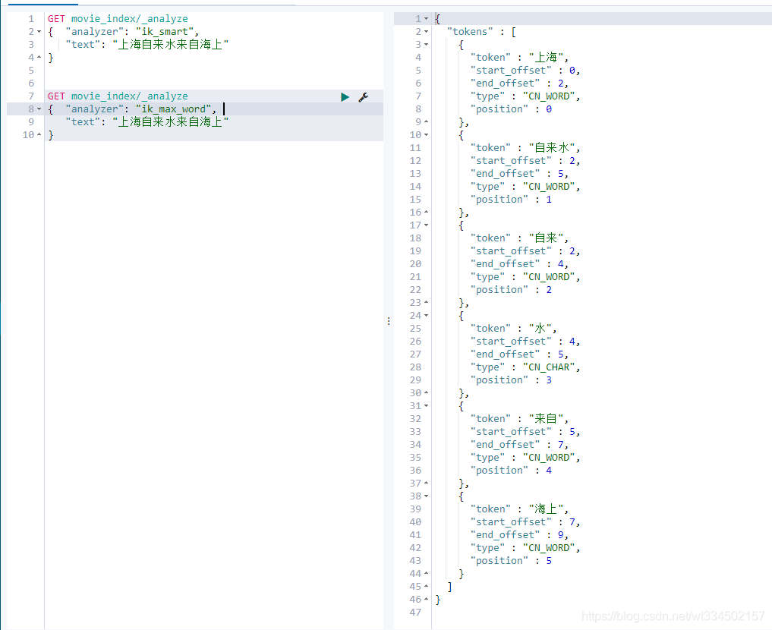Click empty editor line number 5
The width and height of the screenshot is (772, 630).
(x=31, y=71)
